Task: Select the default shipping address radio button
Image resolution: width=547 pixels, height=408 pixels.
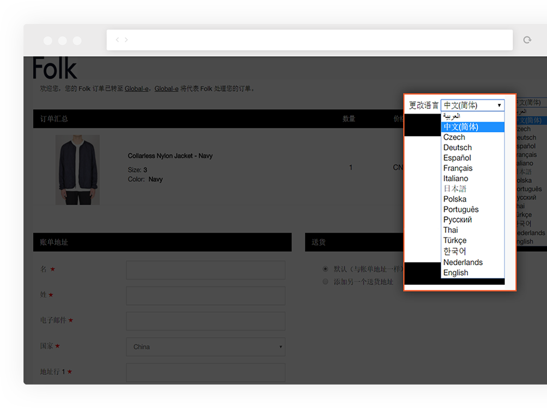Action: coord(325,269)
